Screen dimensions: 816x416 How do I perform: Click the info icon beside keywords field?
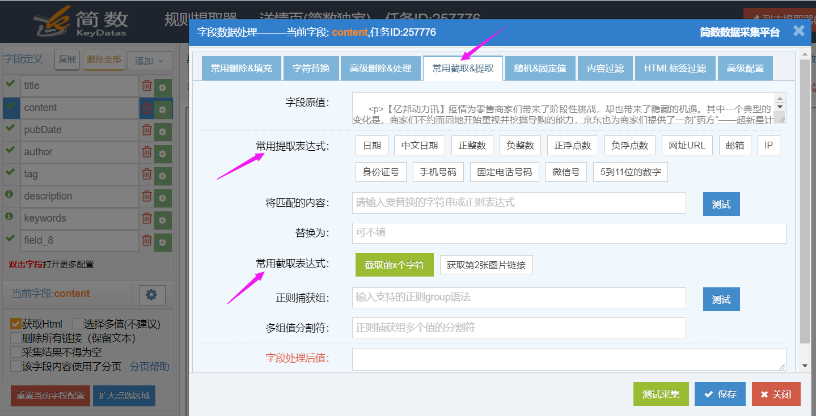9,216
